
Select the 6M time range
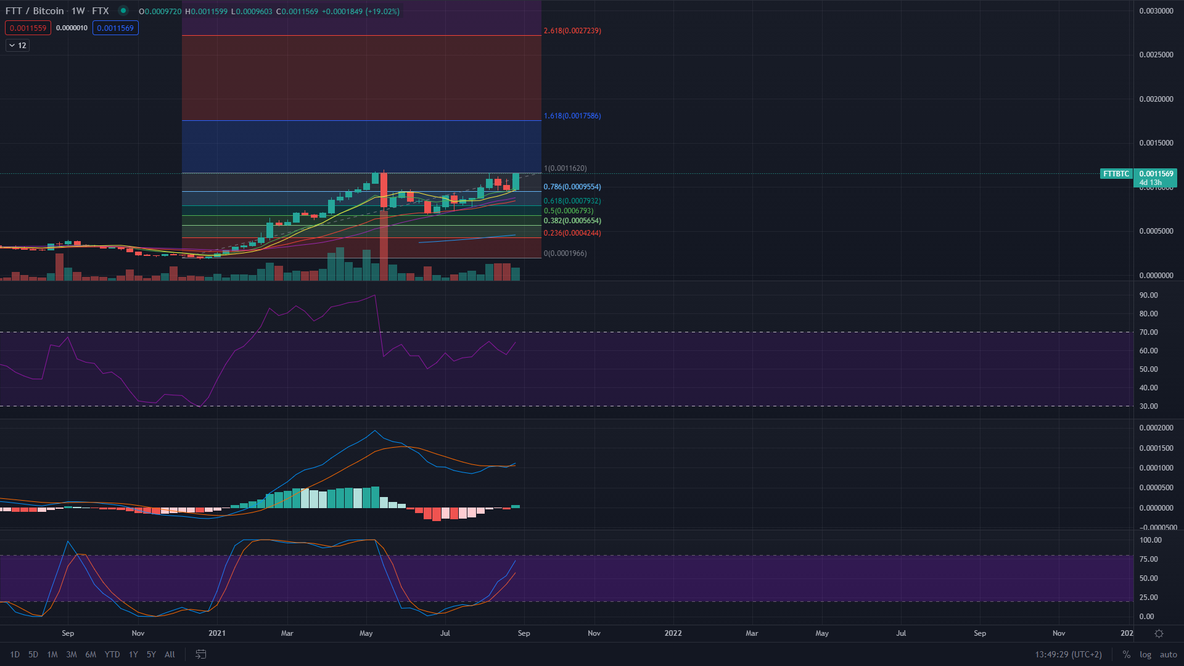pyautogui.click(x=91, y=654)
